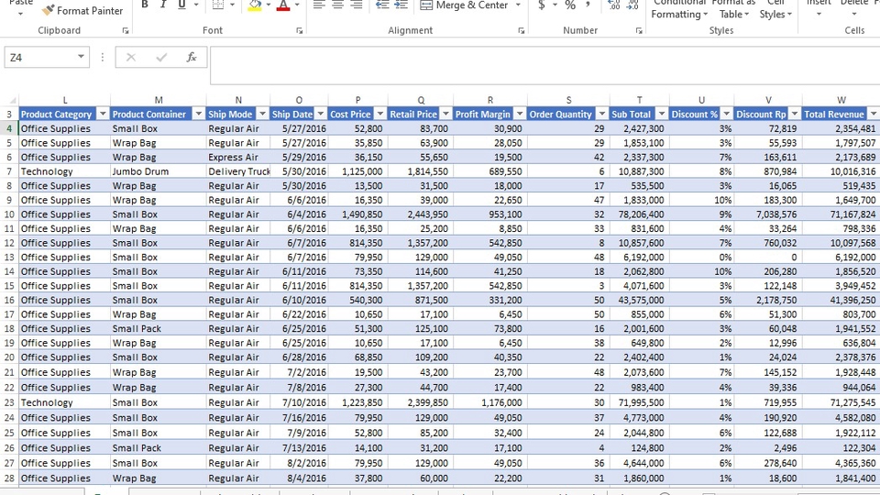Click profit margin cell 1,176,000
880x495 pixels.
(489, 402)
